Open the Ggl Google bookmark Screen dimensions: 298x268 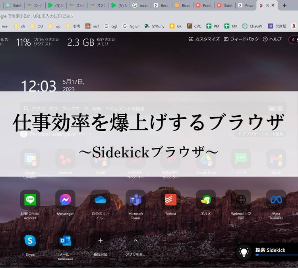[x=111, y=26]
